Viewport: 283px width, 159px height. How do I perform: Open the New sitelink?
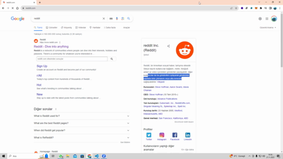(x=39, y=94)
